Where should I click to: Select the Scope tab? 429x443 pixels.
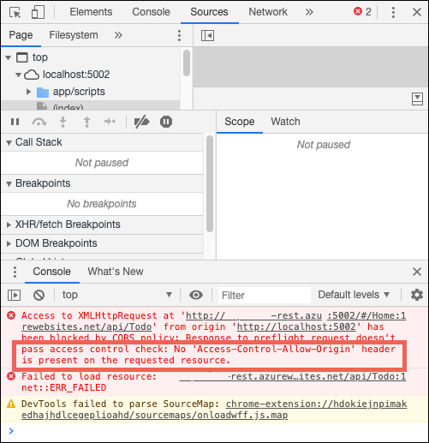239,122
